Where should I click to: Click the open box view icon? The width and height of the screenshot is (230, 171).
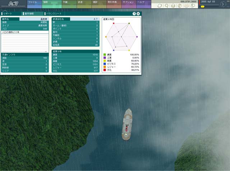(x=180, y=6)
